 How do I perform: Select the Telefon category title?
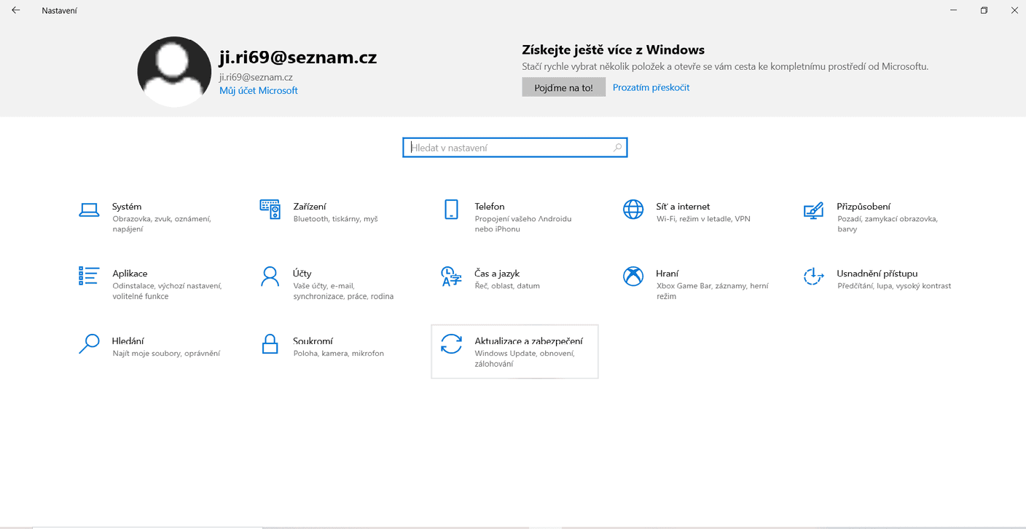[x=490, y=207]
